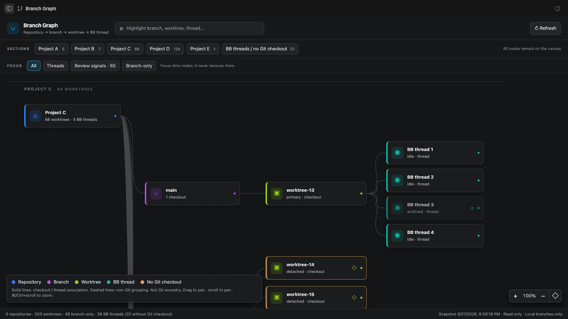Image resolution: width=568 pixels, height=319 pixels.
Task: Zoom out with the minus icon
Action: 543,296
